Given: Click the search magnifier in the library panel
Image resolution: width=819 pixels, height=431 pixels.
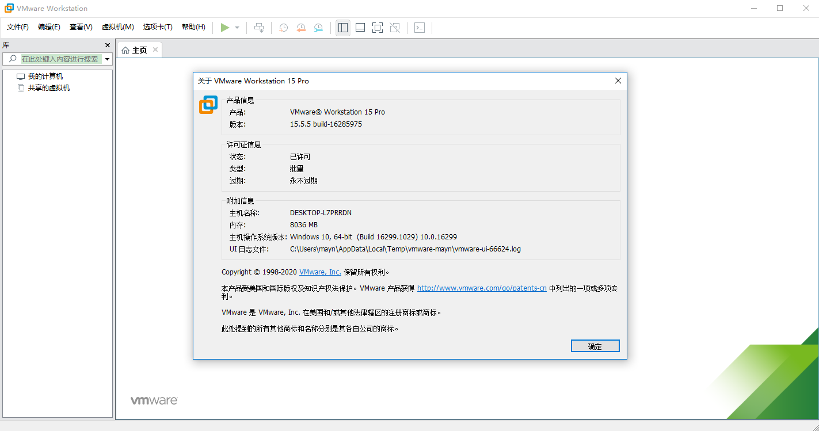Looking at the screenshot, I should point(12,59).
